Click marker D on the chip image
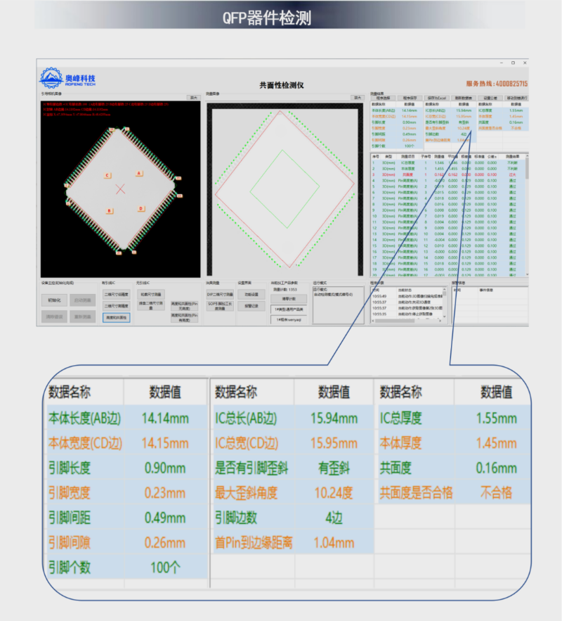 point(140,208)
